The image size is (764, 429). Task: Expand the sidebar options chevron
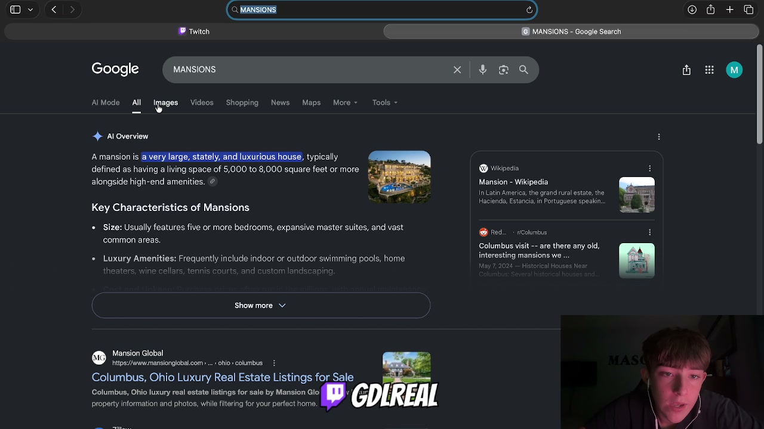point(30,10)
